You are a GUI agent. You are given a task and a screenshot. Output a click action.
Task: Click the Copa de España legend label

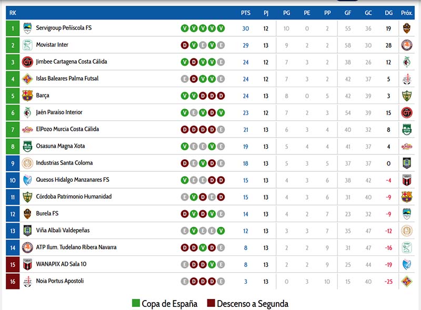click(169, 304)
